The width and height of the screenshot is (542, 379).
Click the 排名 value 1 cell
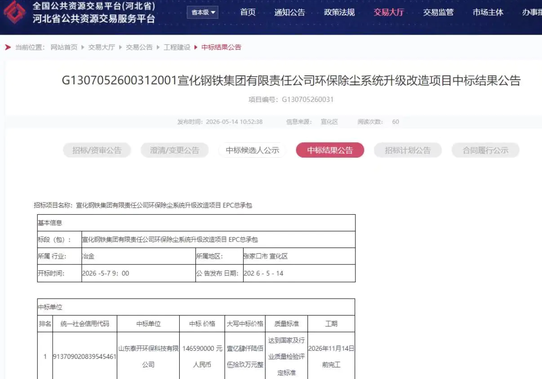pos(45,357)
